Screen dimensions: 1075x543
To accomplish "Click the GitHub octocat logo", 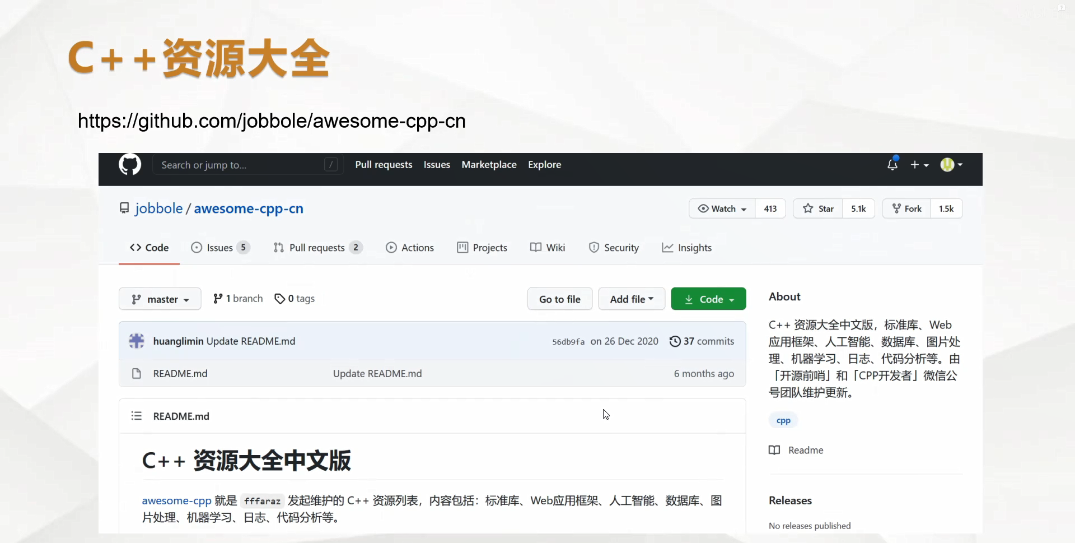I will [130, 165].
